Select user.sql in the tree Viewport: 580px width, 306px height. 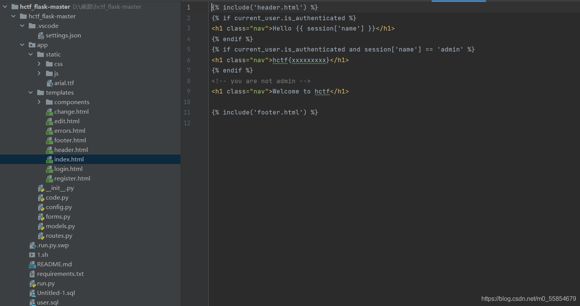click(x=48, y=302)
